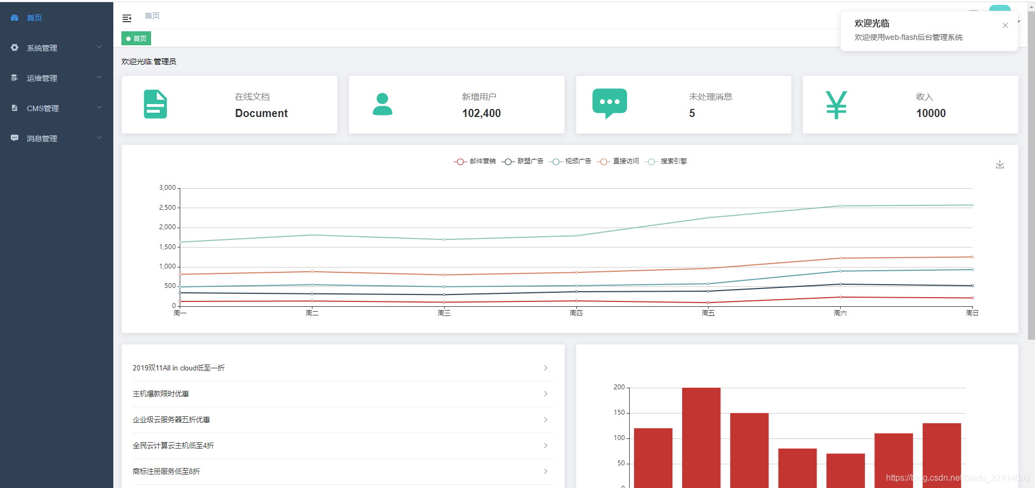Click 周四 label on chart axis
1035x488 pixels.
576,313
